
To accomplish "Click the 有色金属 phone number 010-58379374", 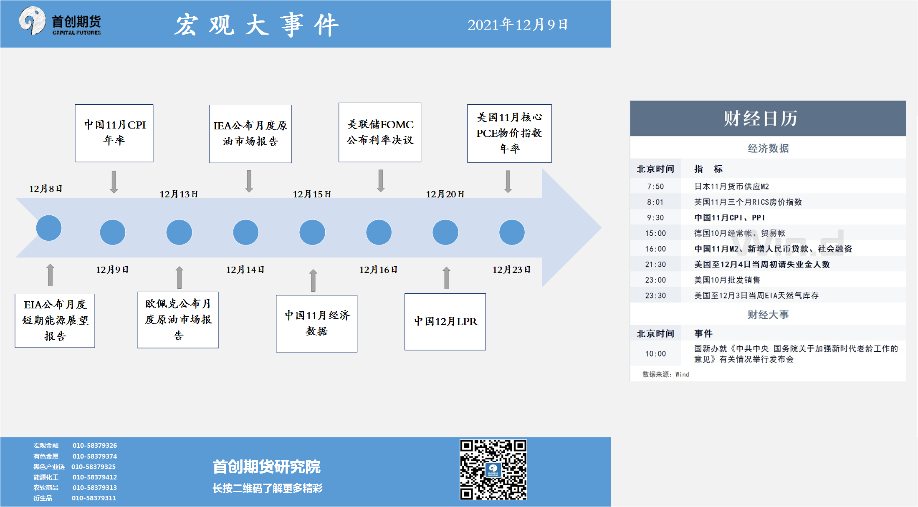I will (x=95, y=457).
